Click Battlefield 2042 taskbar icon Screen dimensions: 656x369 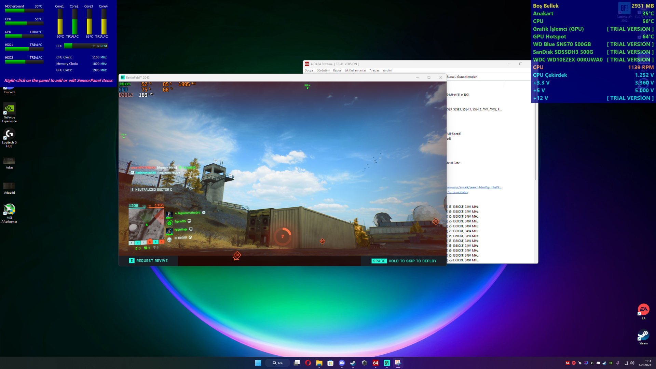tap(387, 363)
